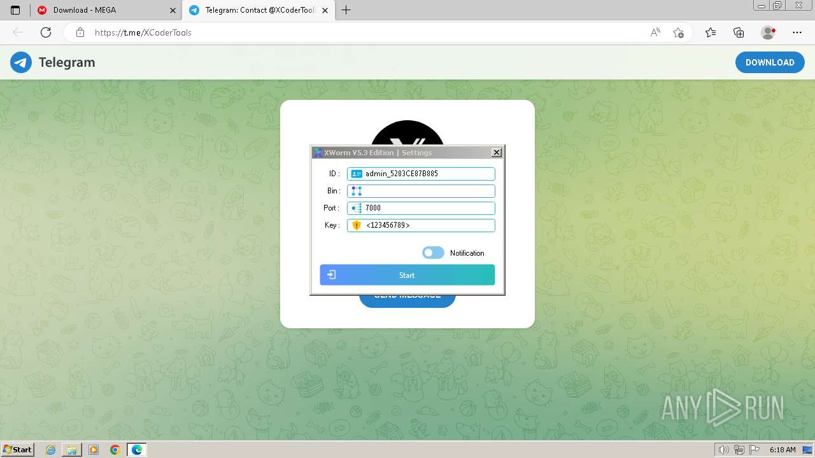
Task: Close the Download - MEGA tab
Action: click(173, 10)
